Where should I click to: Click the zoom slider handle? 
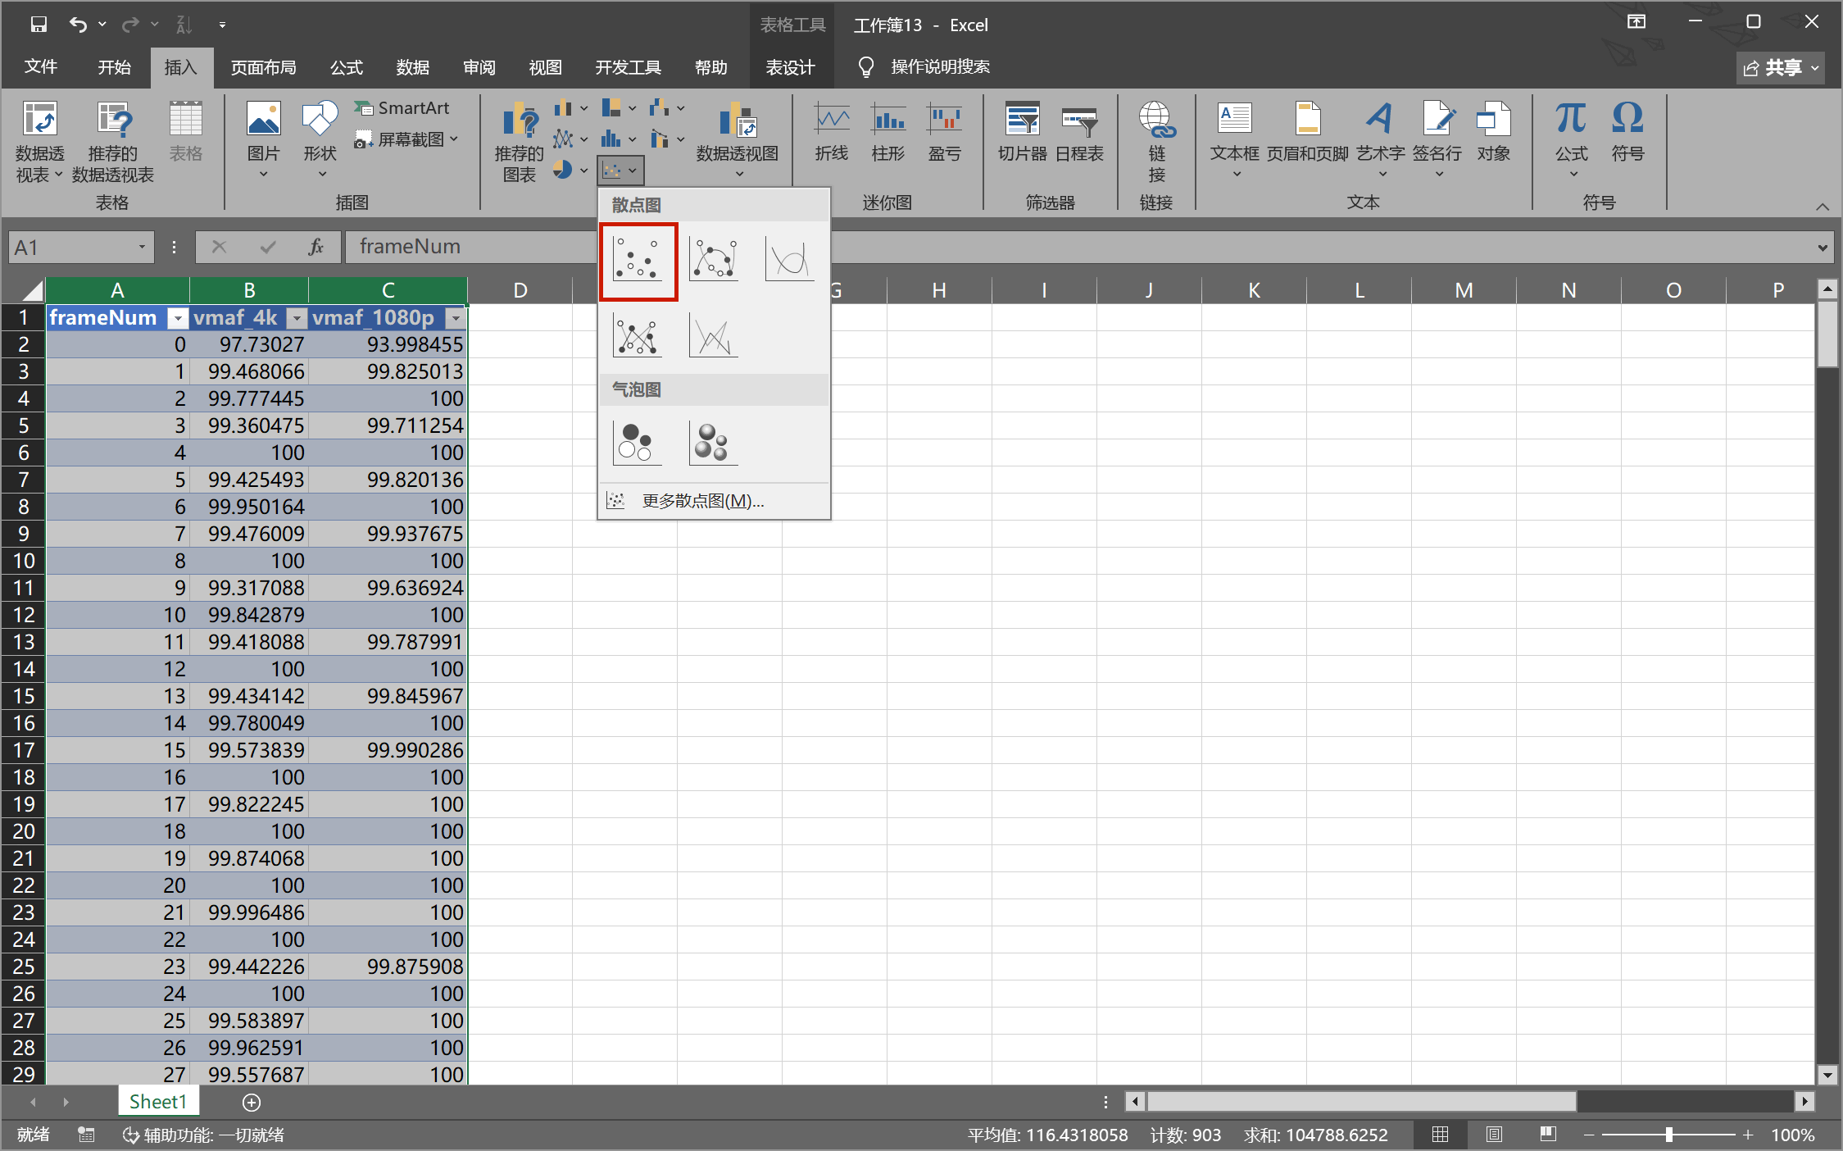coord(1668,1135)
